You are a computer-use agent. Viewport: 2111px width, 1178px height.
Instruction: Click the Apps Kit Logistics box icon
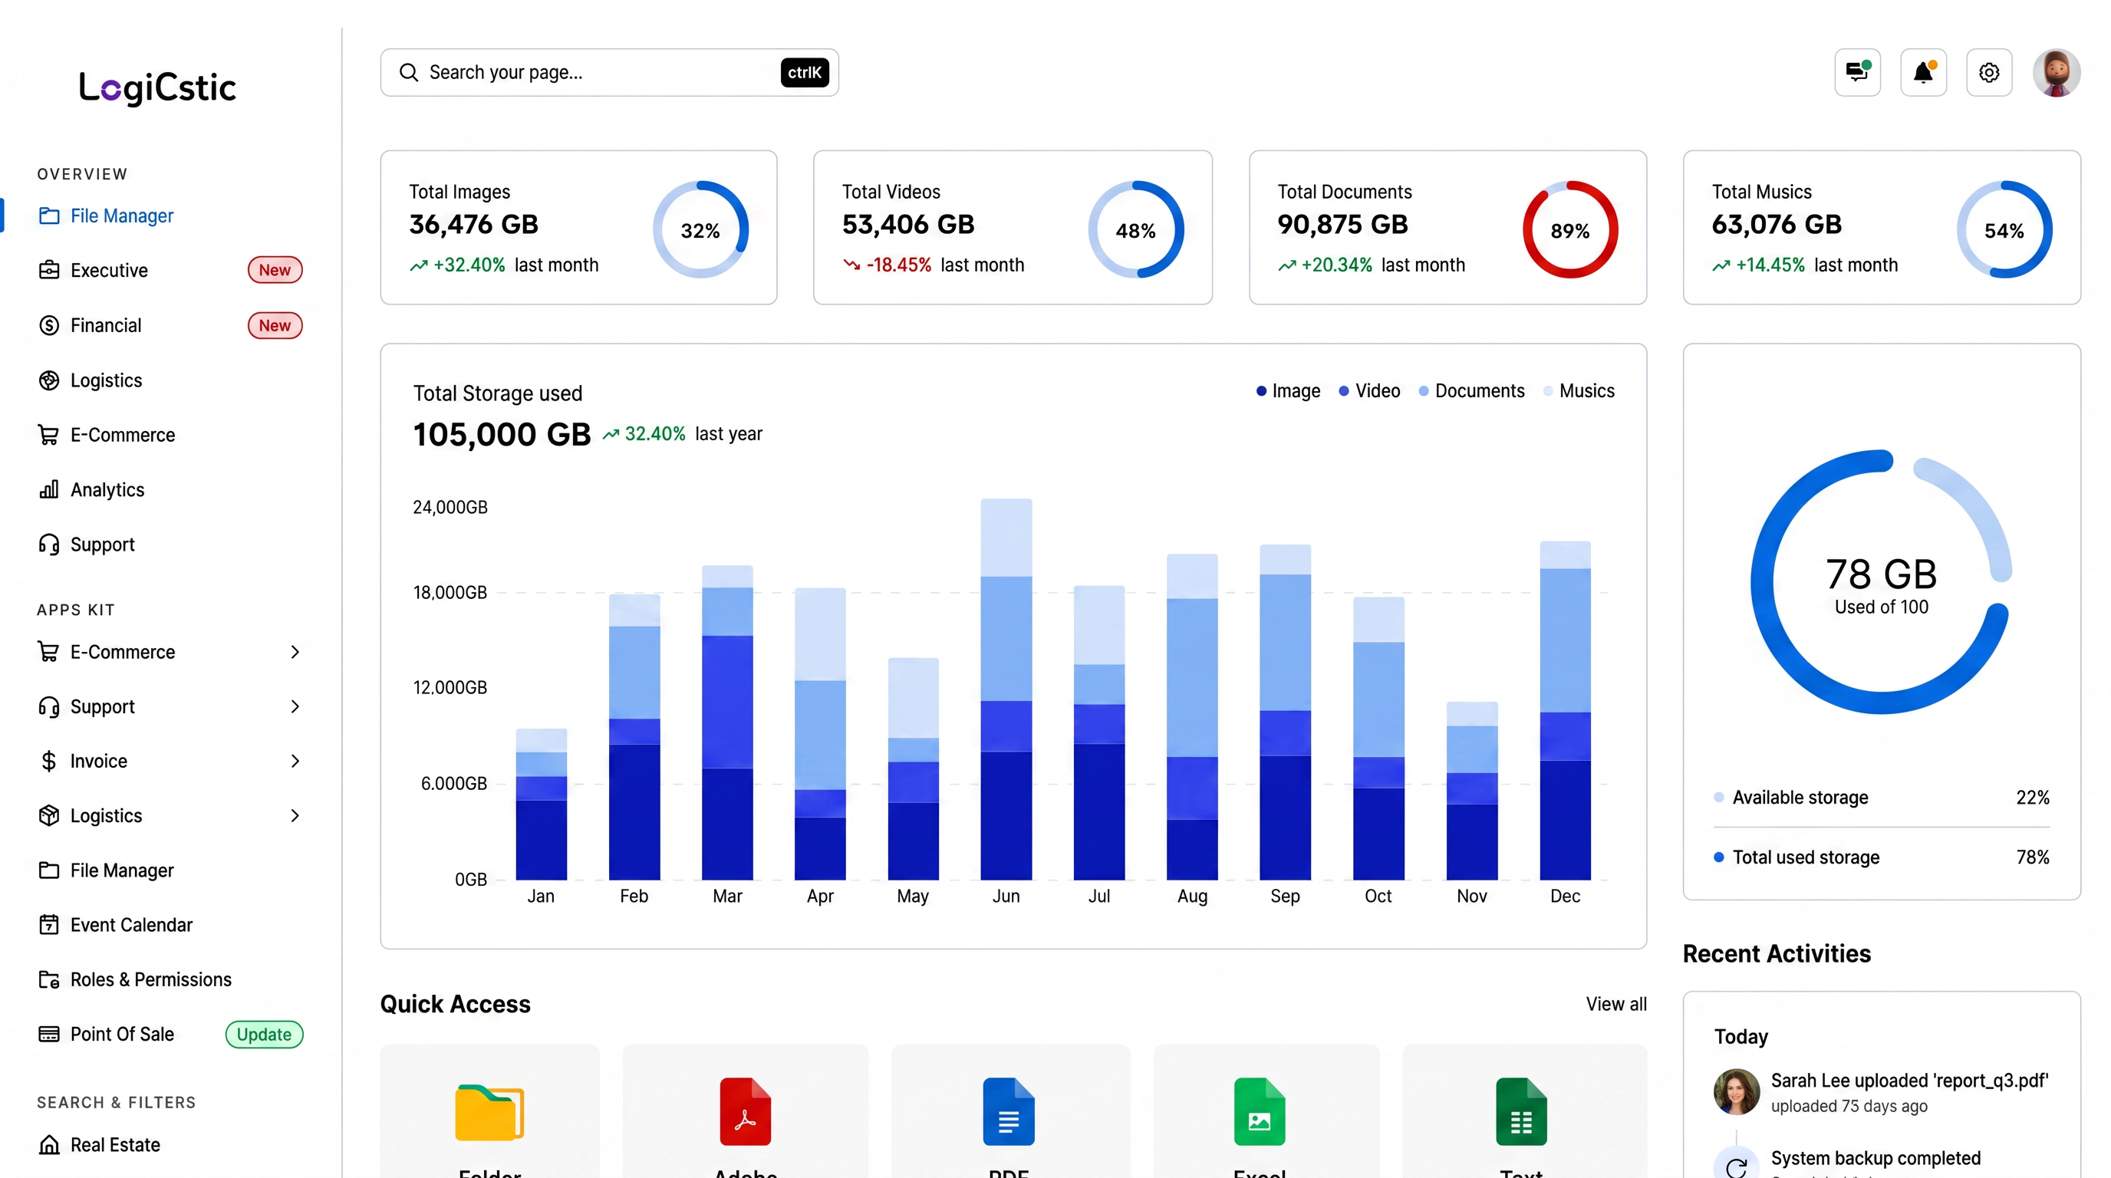[49, 816]
